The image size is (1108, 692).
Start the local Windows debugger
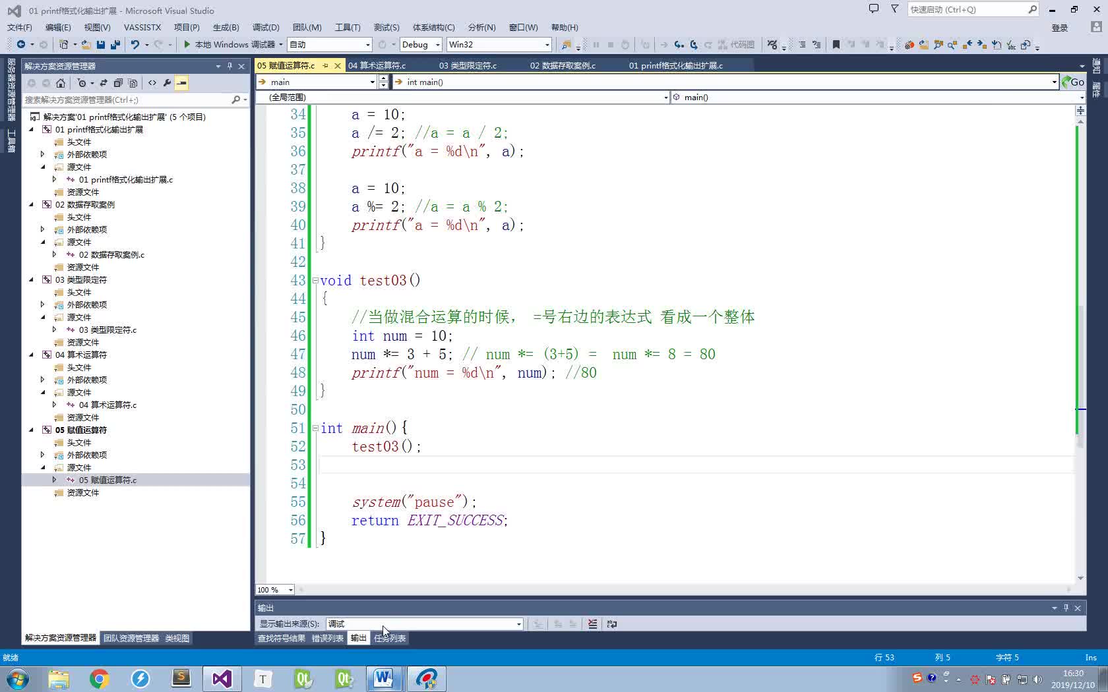[229, 44]
